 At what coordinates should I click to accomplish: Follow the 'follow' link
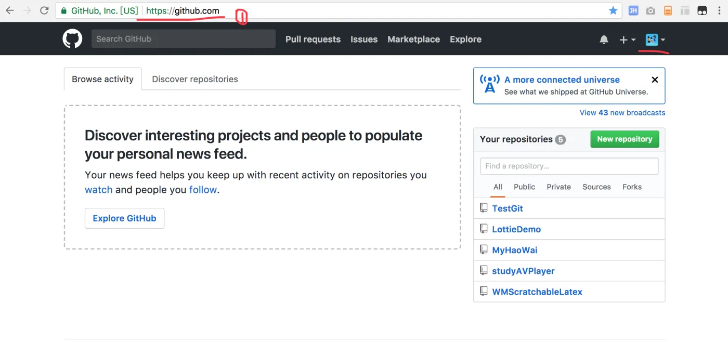203,190
